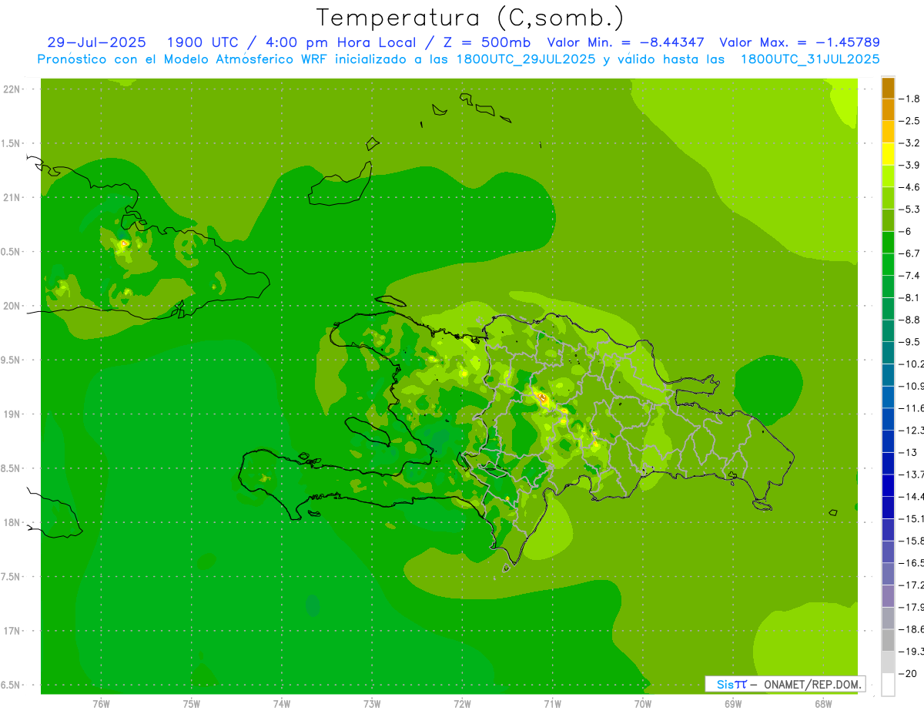The image size is (924, 714).
Task: Pick yellow colorbar swatch between -3.2 and -3.9
Action: tap(888, 154)
